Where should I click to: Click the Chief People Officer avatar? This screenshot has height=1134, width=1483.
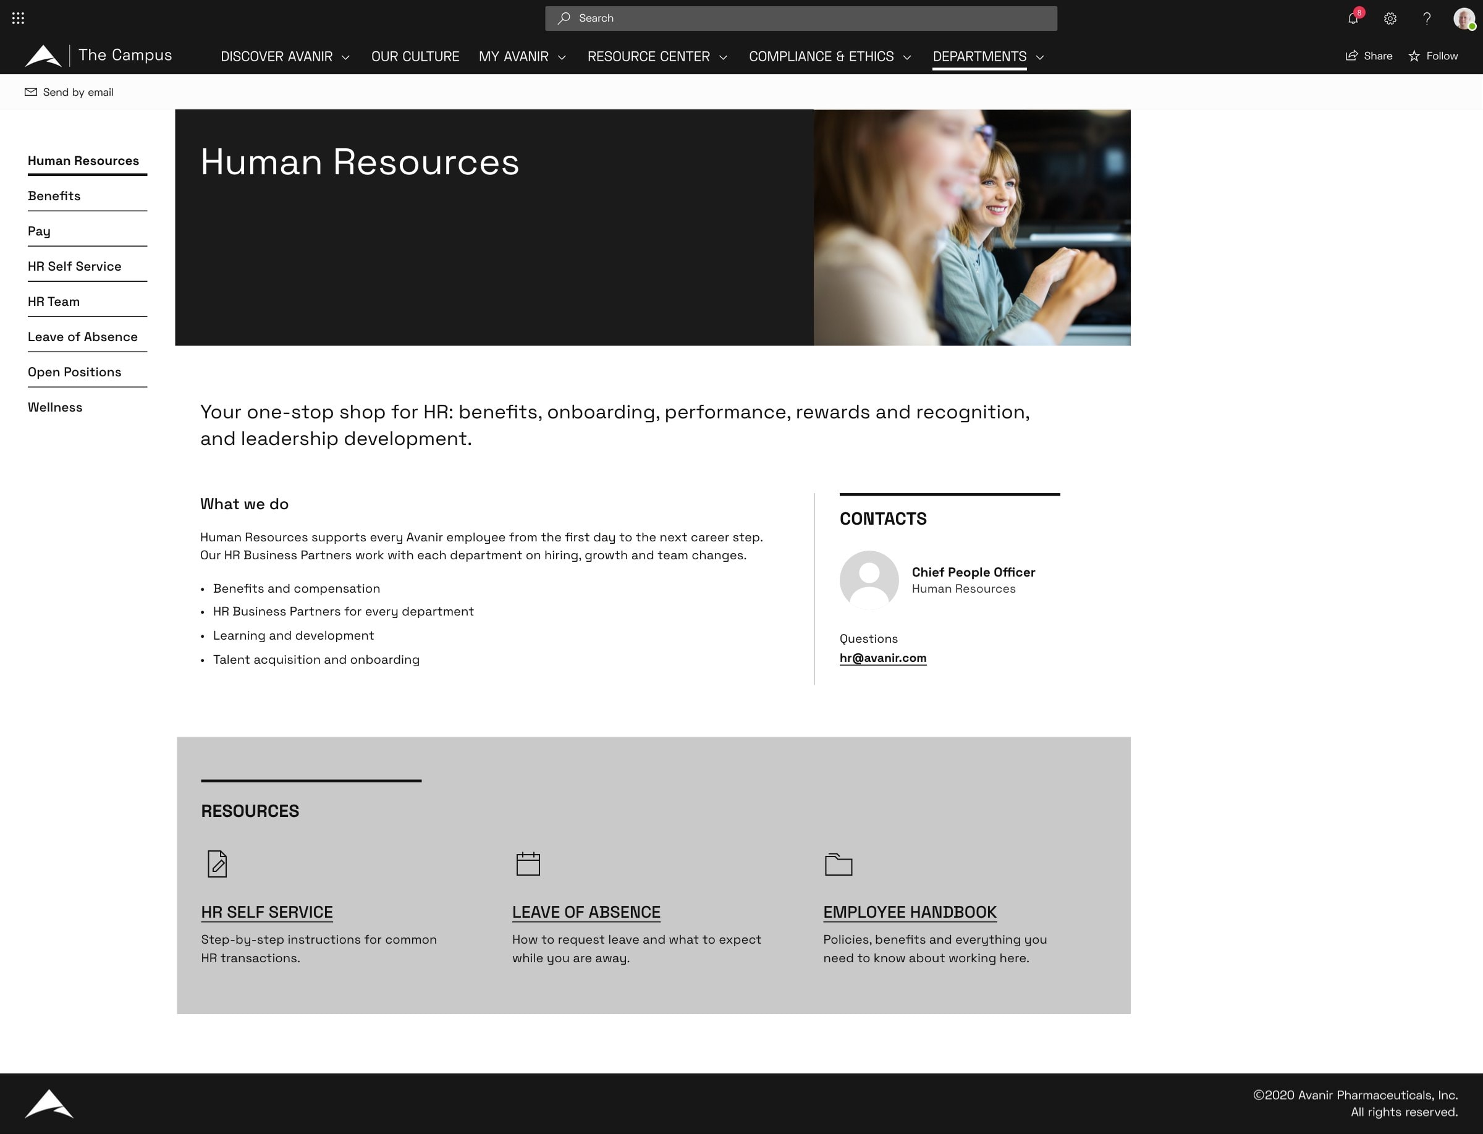pos(869,580)
